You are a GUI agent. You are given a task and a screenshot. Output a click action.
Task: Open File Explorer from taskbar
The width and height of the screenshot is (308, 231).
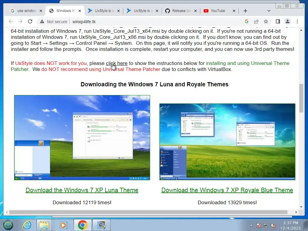[44, 225]
